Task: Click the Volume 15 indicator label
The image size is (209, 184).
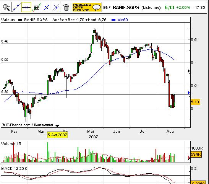Action: (11, 144)
